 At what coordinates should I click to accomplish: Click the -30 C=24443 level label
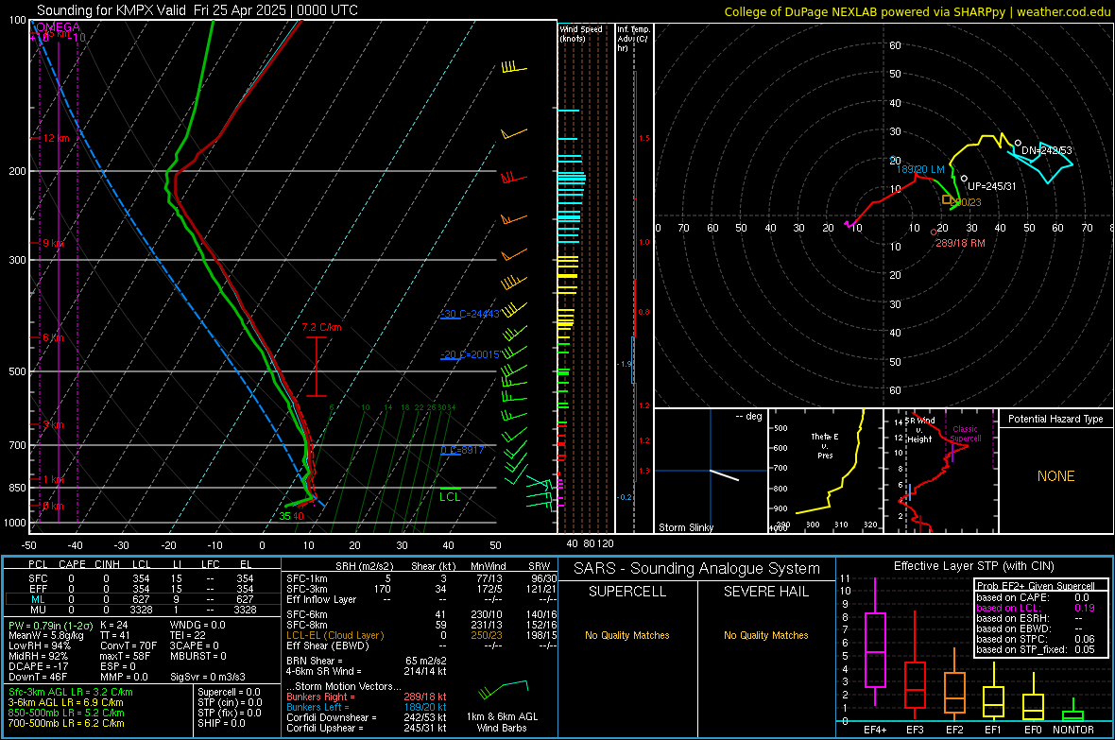pyautogui.click(x=470, y=314)
